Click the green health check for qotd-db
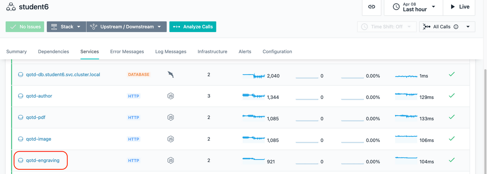Viewport: 487px width, 174px height. [452, 74]
